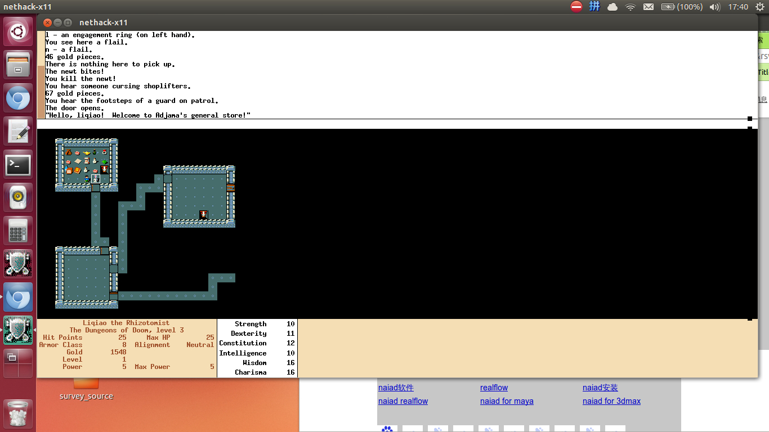The image size is (769, 432).
Task: Open the Trash from the dock
Action: tap(18, 415)
